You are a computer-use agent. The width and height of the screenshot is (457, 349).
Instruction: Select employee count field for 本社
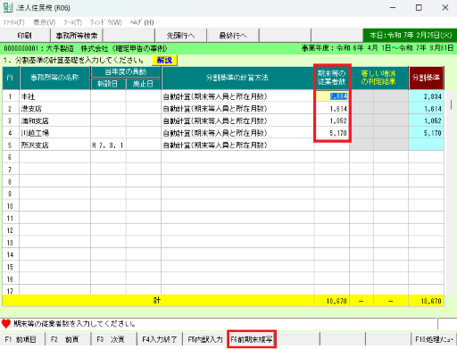[332, 96]
